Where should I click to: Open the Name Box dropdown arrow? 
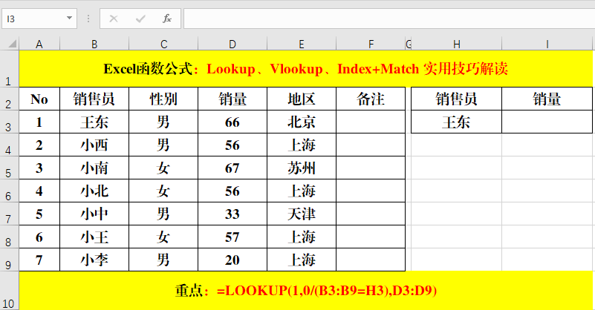69,19
